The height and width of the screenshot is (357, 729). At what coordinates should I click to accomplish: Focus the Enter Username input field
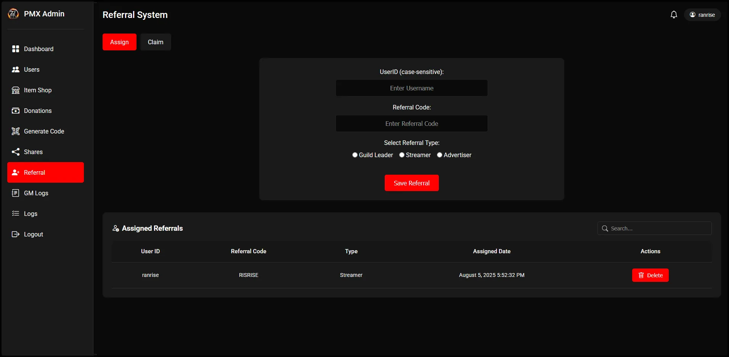(x=411, y=88)
